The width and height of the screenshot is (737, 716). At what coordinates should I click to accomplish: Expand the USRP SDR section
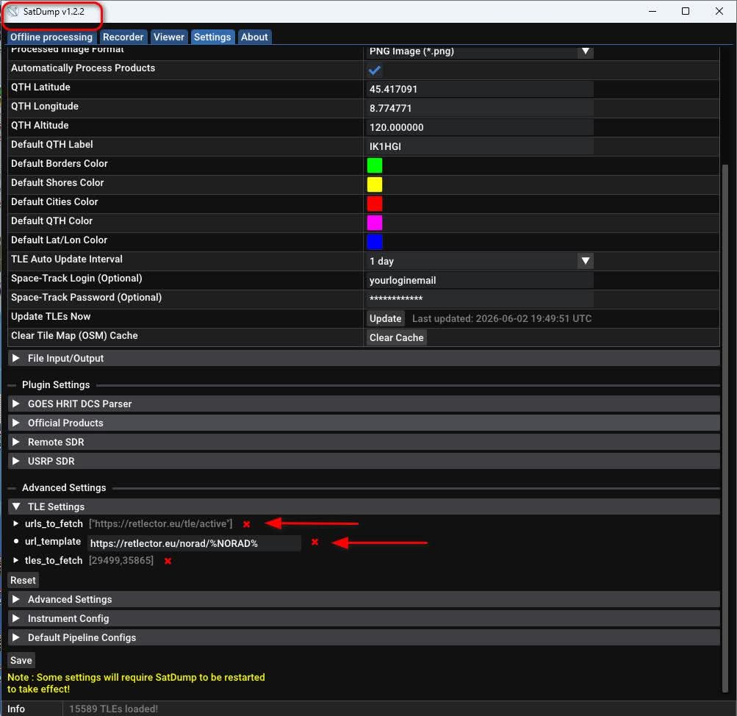tap(364, 461)
